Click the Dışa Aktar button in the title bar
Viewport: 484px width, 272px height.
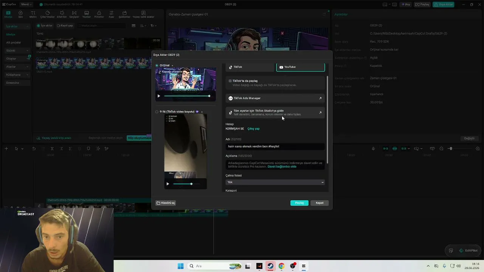coord(444,5)
